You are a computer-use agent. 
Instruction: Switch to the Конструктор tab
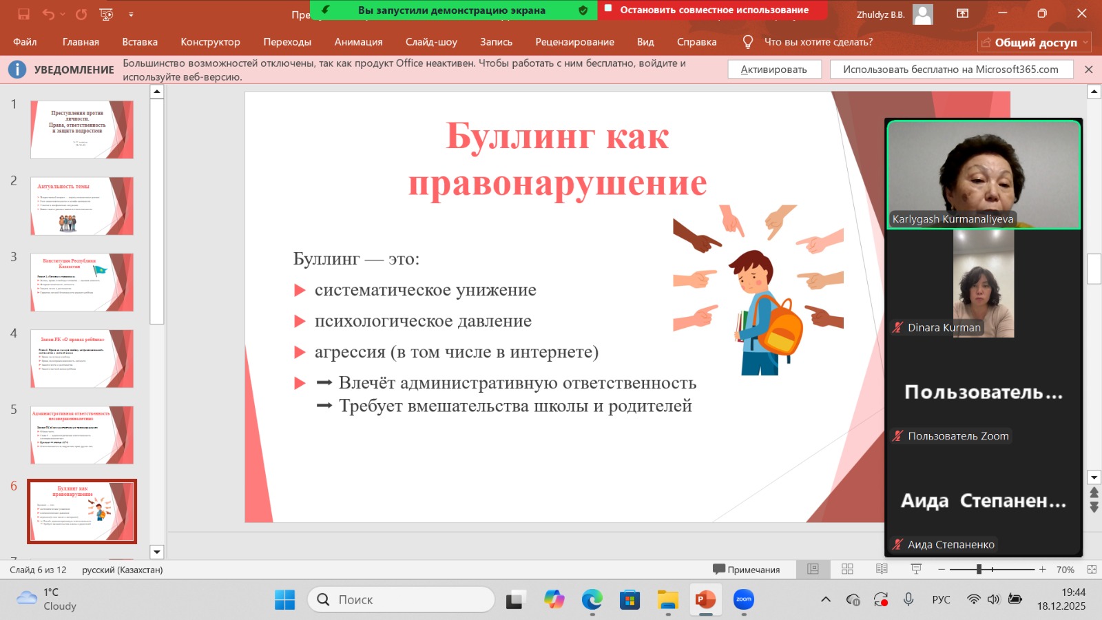(x=210, y=42)
